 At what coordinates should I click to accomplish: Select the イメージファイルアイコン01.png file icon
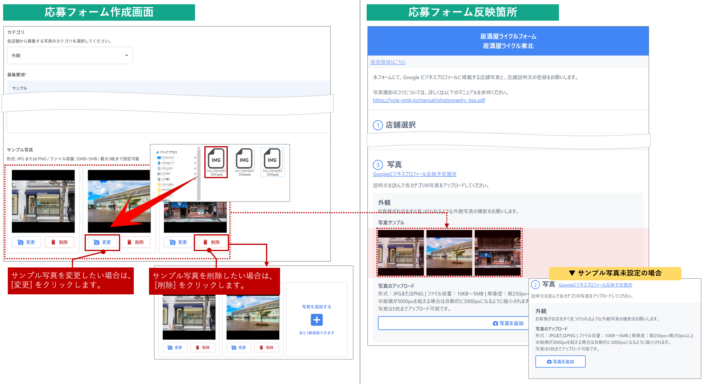coord(216,162)
